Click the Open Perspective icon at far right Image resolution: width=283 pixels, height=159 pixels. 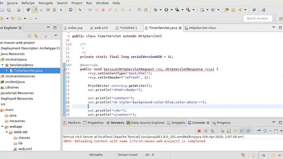click(281, 19)
